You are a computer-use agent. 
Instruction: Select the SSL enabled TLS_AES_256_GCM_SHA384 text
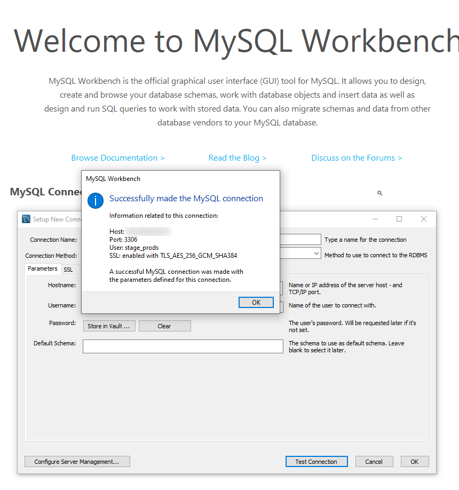pyautogui.click(x=173, y=256)
